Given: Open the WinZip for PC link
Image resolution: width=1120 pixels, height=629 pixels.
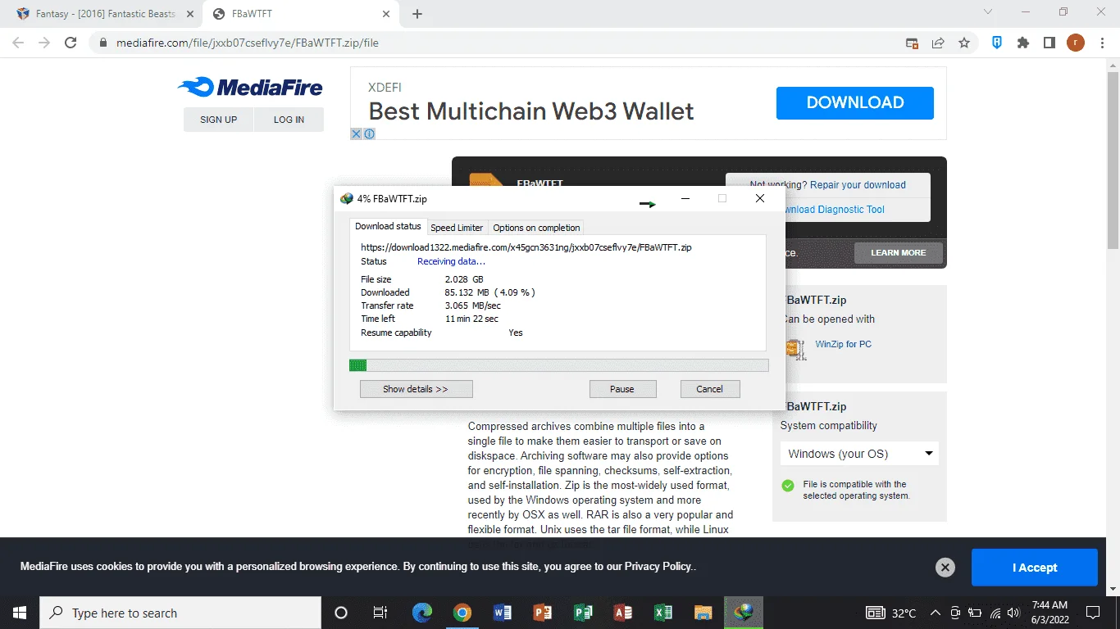Looking at the screenshot, I should coord(844,344).
